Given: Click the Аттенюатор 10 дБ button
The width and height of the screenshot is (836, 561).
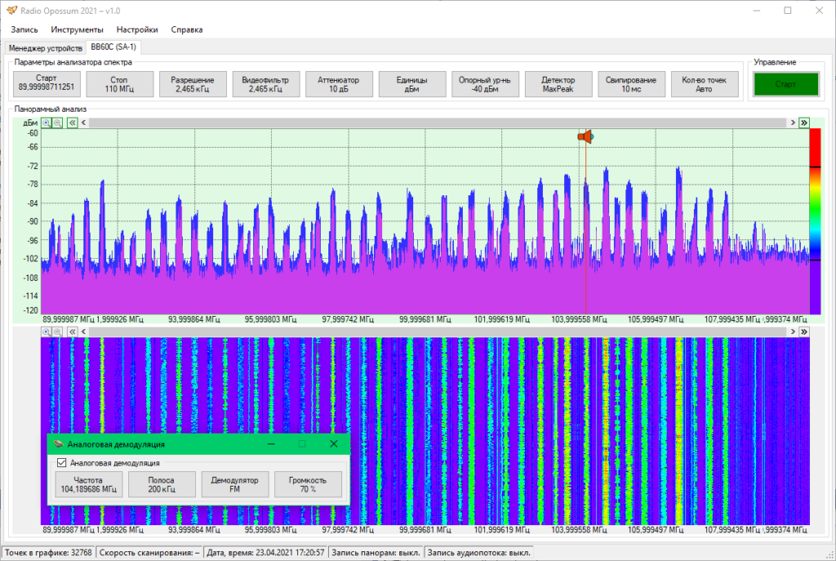Looking at the screenshot, I should 339,84.
